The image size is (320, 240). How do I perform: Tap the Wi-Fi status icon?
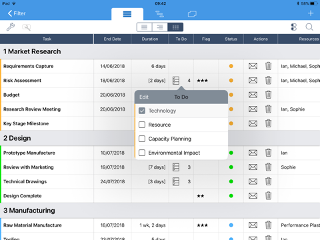14,3
